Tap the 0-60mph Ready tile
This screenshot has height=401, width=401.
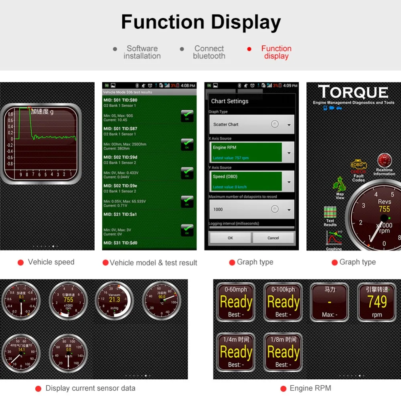coord(235,302)
